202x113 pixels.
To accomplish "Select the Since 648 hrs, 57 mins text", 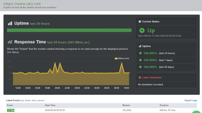I will (160, 36).
